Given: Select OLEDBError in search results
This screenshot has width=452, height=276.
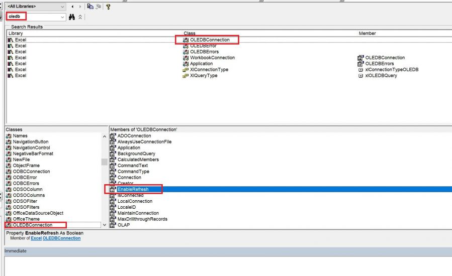Looking at the screenshot, I should [x=203, y=46].
